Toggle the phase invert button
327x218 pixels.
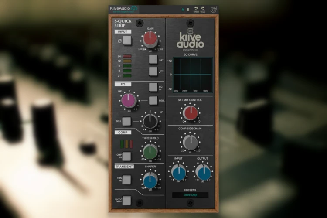(x=127, y=41)
